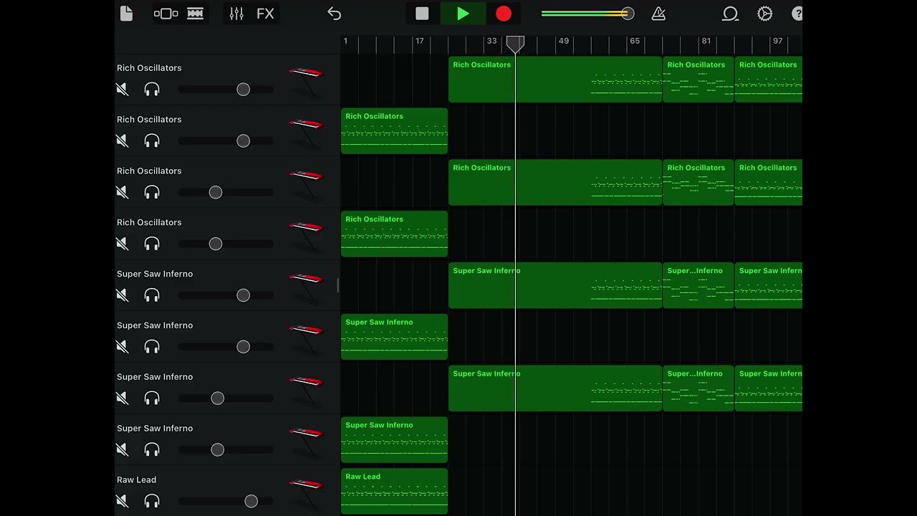Select the Raw Lead track name
Viewport: 917px width, 516px height.
[x=137, y=479]
